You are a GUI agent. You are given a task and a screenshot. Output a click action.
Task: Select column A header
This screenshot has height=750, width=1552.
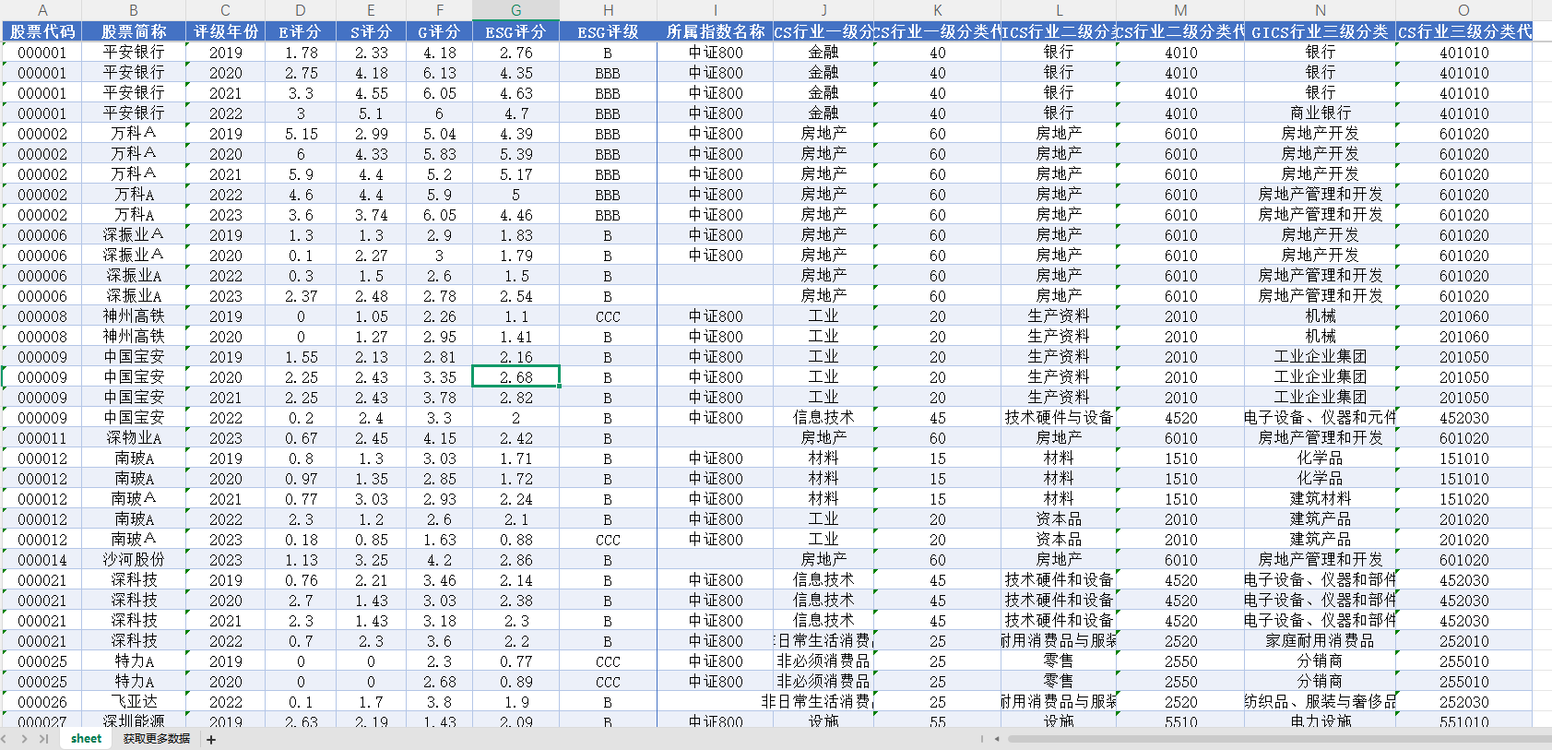click(x=41, y=10)
